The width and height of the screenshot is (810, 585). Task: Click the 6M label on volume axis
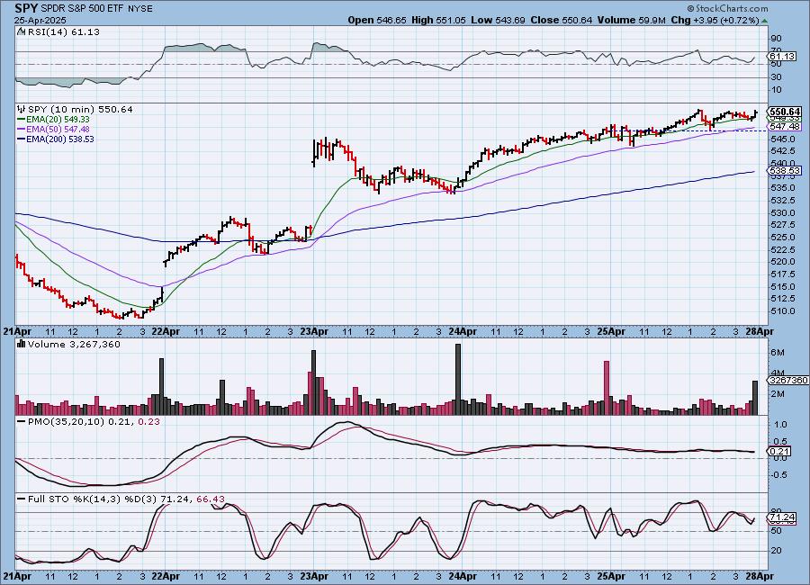pos(778,353)
